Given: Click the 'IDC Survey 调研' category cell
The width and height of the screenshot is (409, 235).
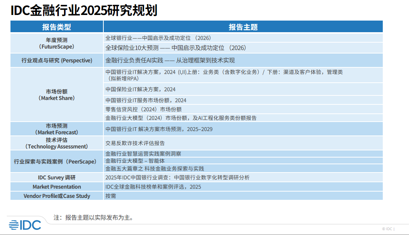Looking at the screenshot, I should click(57, 177).
